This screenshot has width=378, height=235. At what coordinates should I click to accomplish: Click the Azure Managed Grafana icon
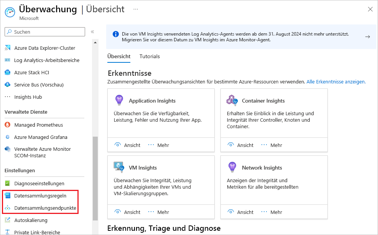[8, 137]
